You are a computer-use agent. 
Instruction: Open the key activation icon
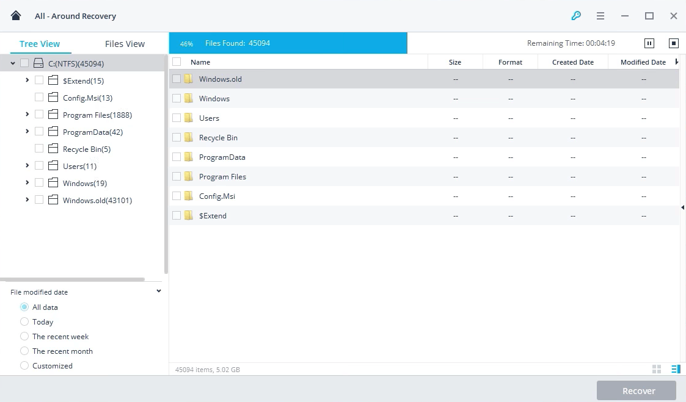[576, 16]
